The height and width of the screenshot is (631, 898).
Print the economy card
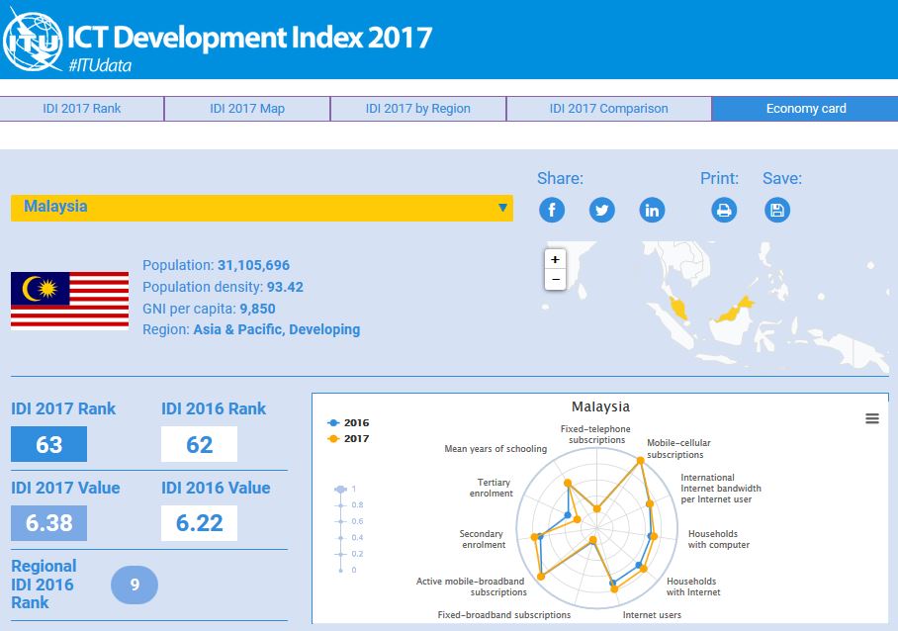tap(724, 210)
